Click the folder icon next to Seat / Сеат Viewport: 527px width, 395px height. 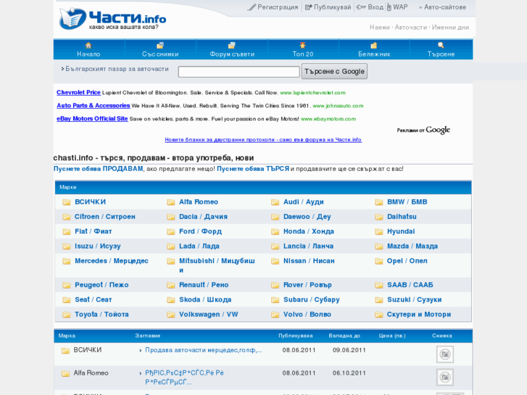pyautogui.click(x=67, y=300)
